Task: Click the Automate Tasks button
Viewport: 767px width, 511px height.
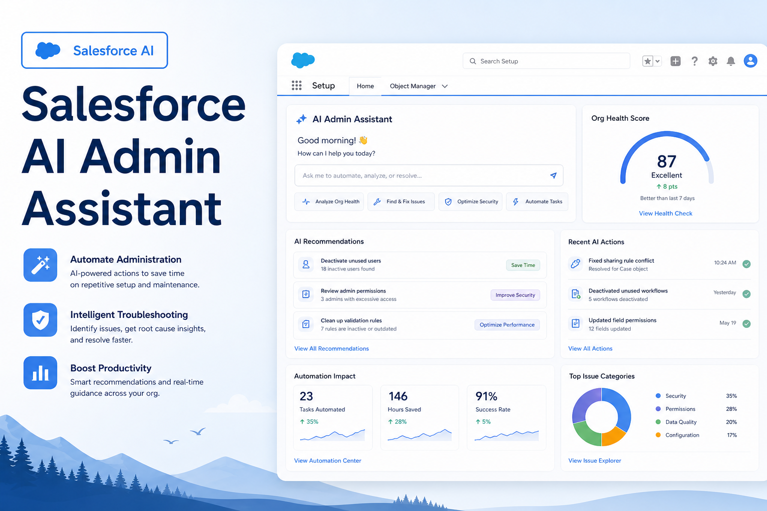Action: point(537,202)
